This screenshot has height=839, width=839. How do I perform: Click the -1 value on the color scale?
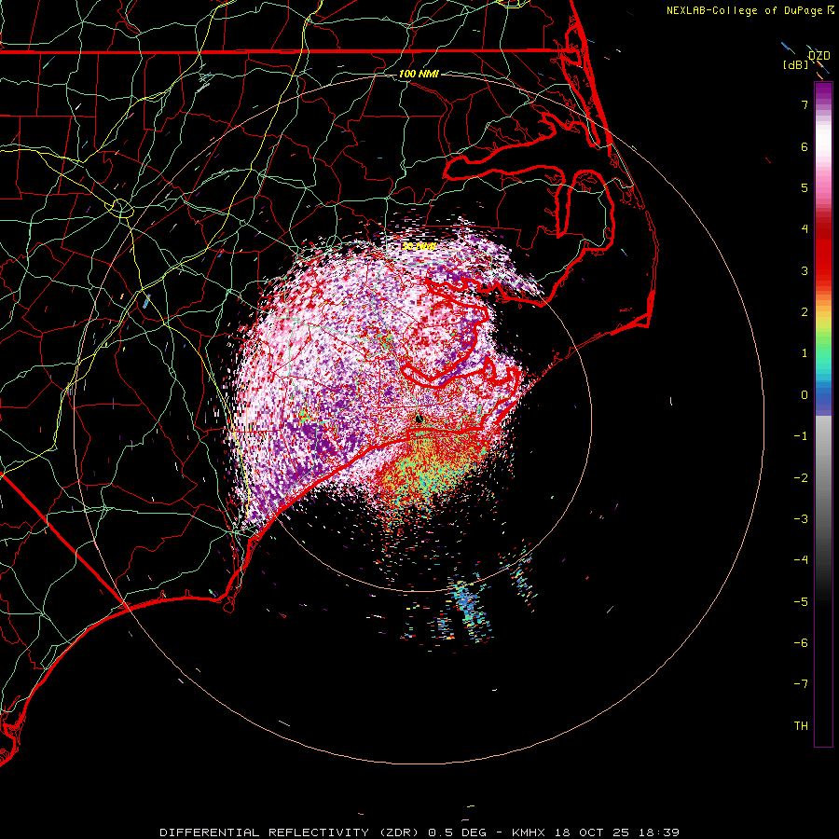click(x=801, y=436)
